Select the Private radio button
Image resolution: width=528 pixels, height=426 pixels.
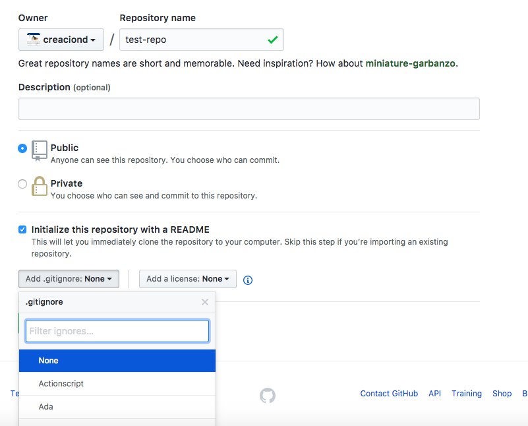(22, 184)
